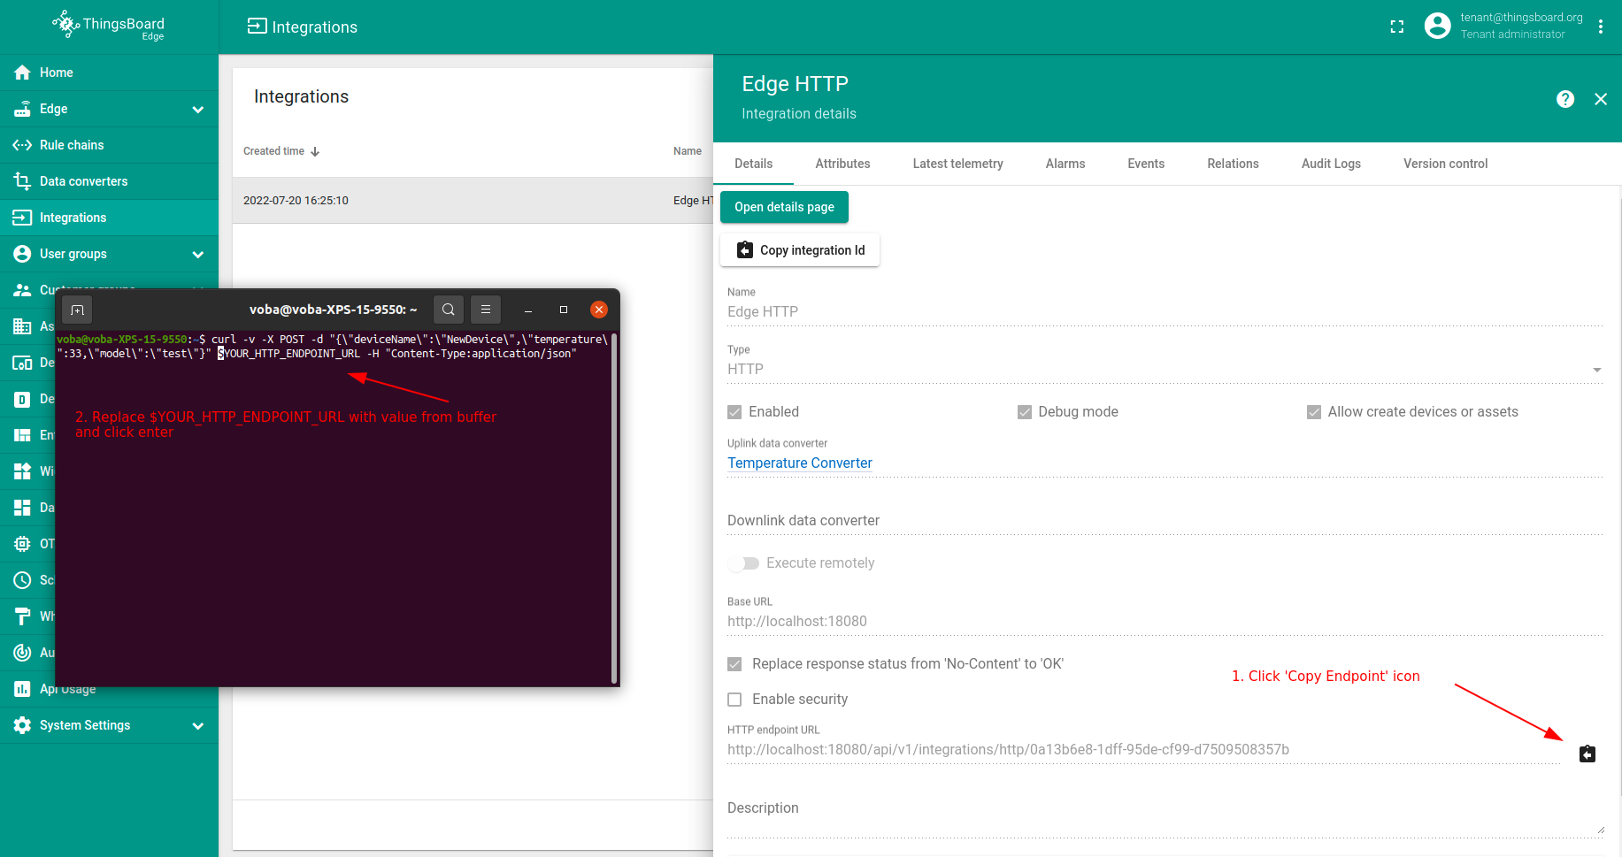
Task: Switch to the Alarms tab
Action: coord(1065,164)
